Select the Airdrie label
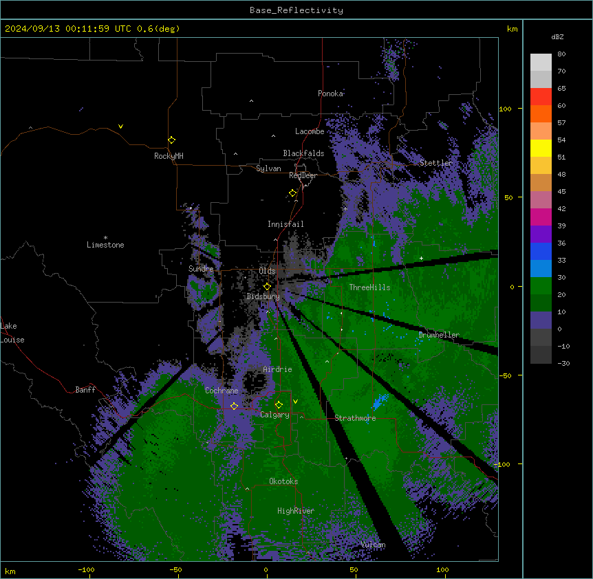Screen dimensions: 593x579 tap(278, 369)
